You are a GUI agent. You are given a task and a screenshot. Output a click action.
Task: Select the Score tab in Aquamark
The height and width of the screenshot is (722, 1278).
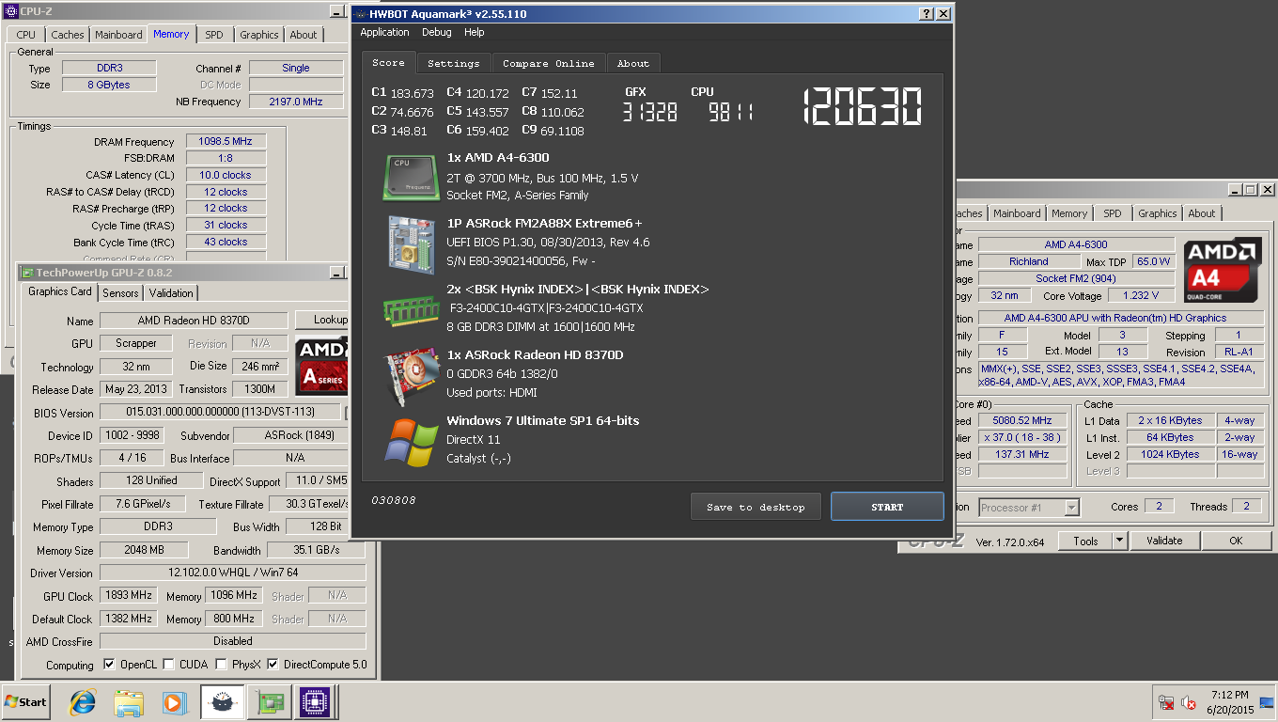[x=388, y=62]
